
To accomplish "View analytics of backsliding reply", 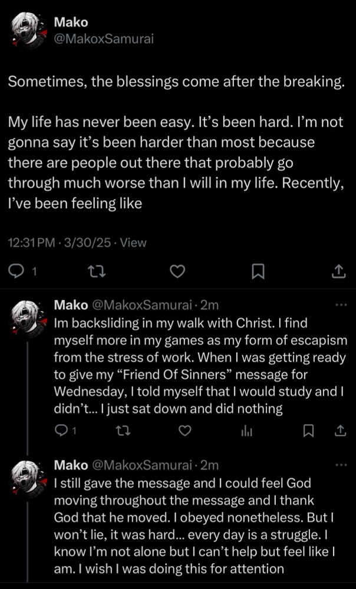I will [x=246, y=431].
